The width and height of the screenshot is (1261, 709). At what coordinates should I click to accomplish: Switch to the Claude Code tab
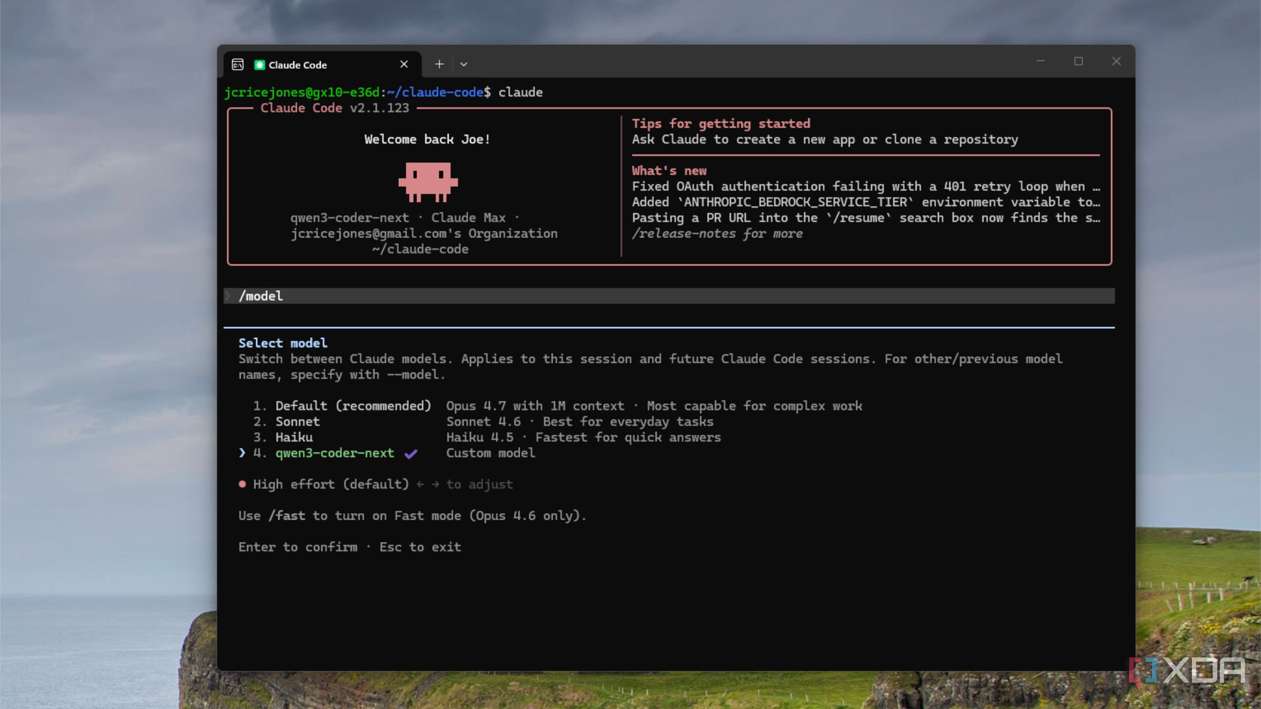tap(323, 65)
